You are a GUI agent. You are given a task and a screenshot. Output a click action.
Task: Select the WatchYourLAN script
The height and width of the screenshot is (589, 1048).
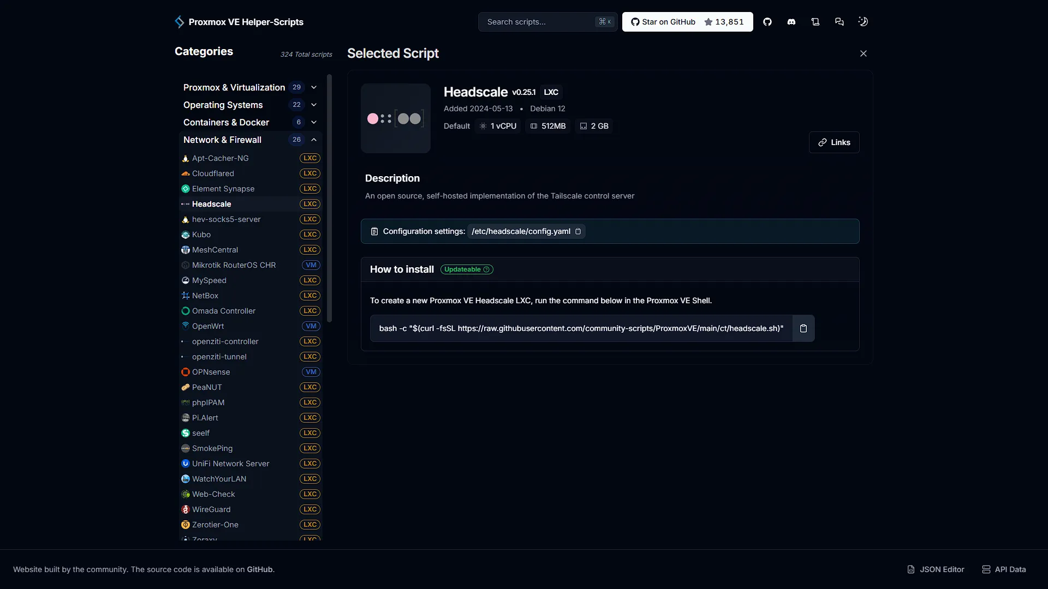(x=251, y=479)
